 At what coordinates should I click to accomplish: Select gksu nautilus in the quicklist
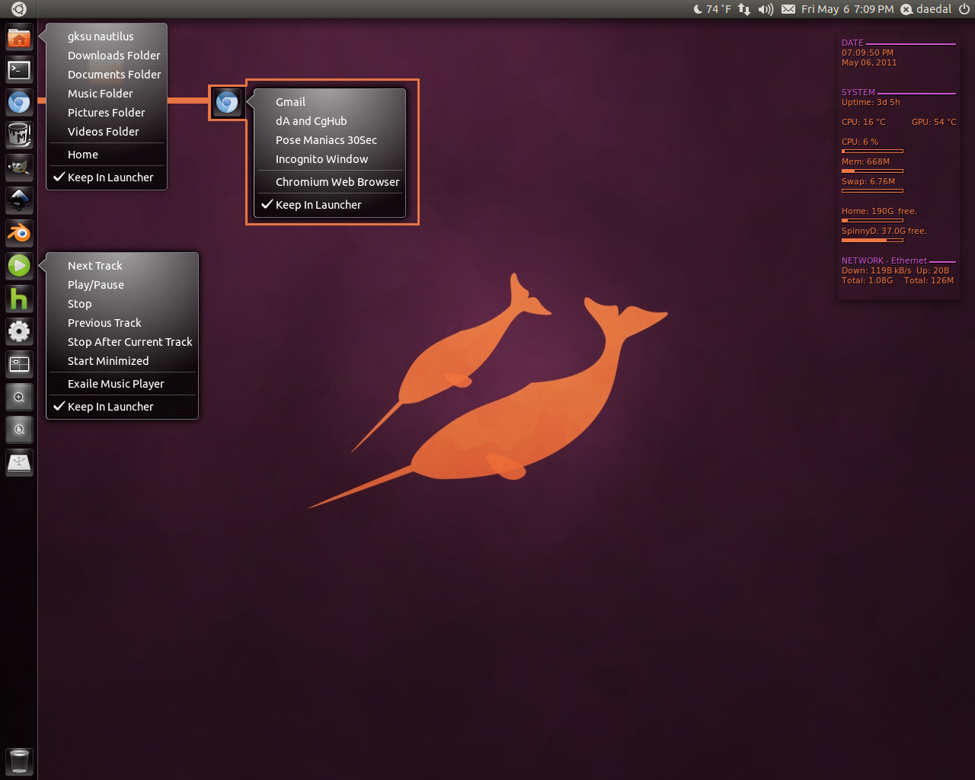[107, 37]
